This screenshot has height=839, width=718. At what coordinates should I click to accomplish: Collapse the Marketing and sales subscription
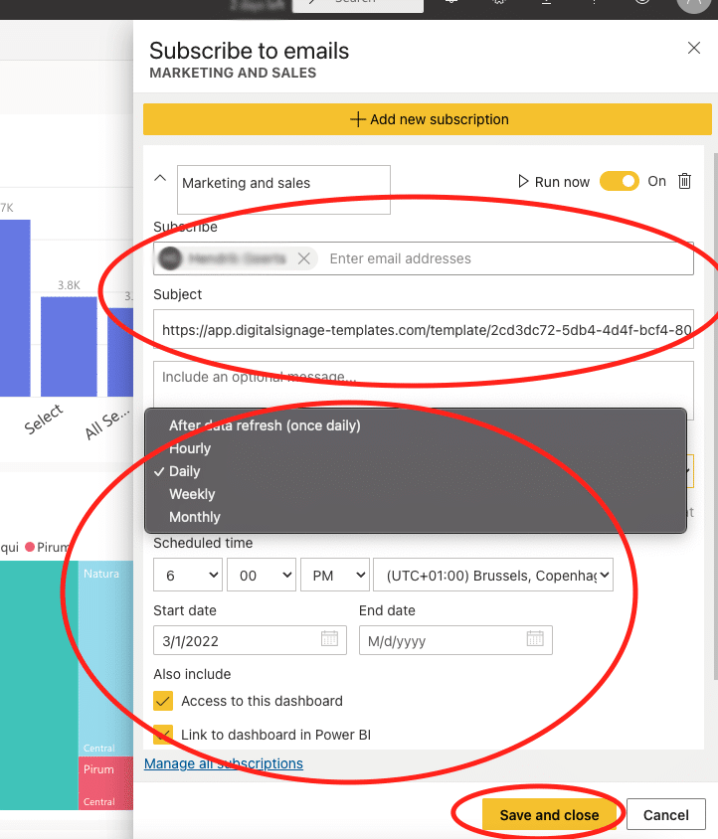tap(160, 179)
